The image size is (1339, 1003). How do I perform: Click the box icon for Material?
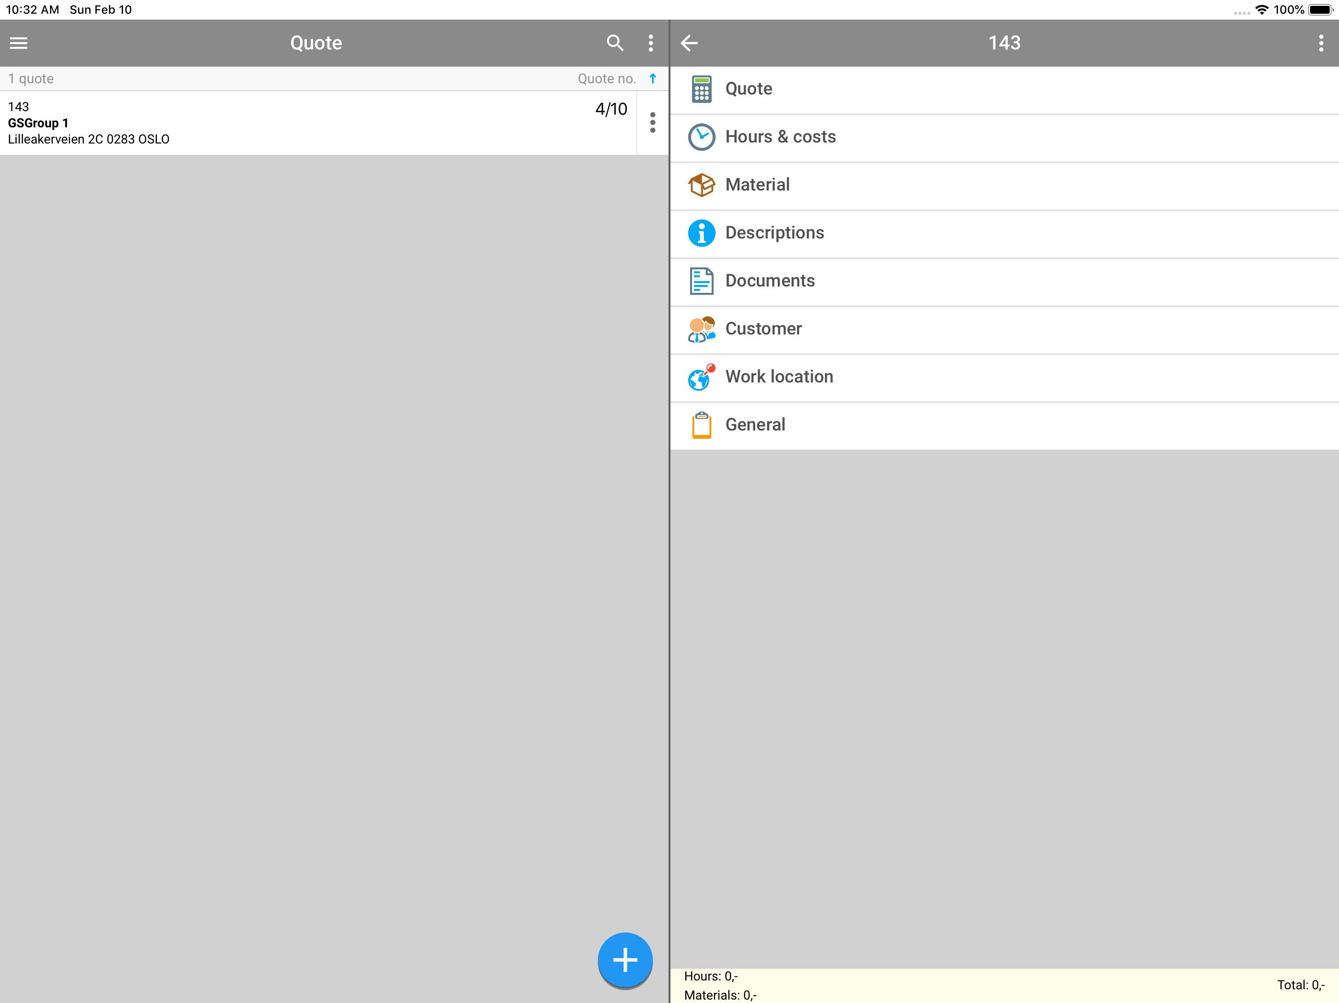701,185
